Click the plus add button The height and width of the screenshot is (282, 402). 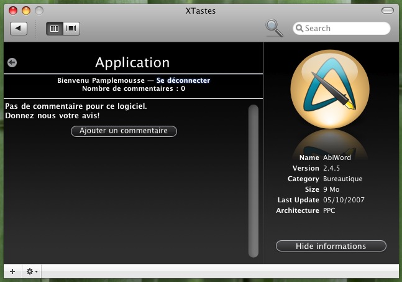pyautogui.click(x=12, y=271)
